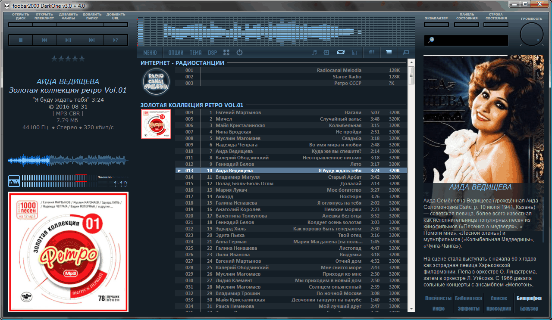Select track По ночной Москве
This screenshot has height=320, width=552.
pyautogui.click(x=291, y=293)
